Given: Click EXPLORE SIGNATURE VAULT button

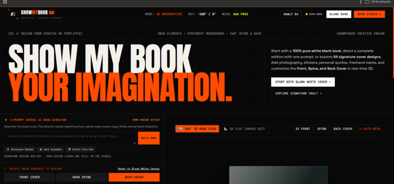Looking at the screenshot, I should [x=298, y=94].
